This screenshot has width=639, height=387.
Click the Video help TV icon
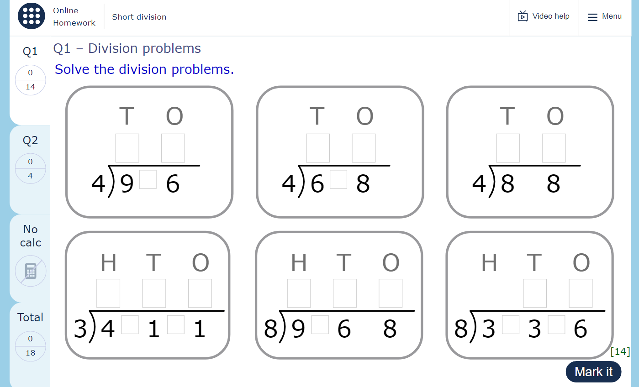[x=522, y=16]
